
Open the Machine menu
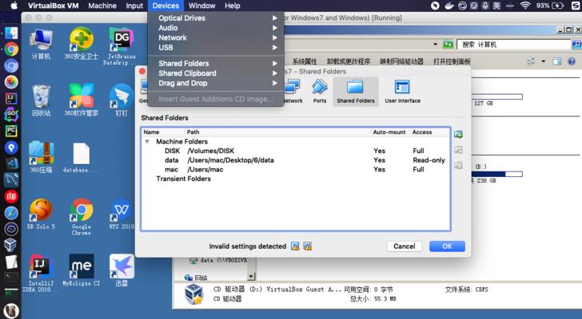[102, 6]
